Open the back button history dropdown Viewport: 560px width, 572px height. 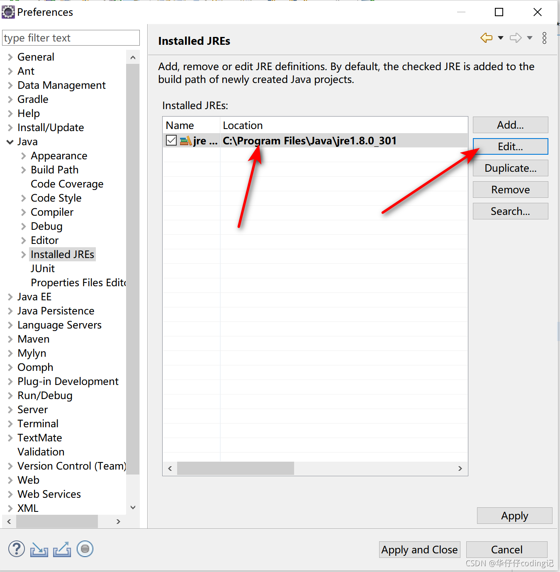click(500, 38)
